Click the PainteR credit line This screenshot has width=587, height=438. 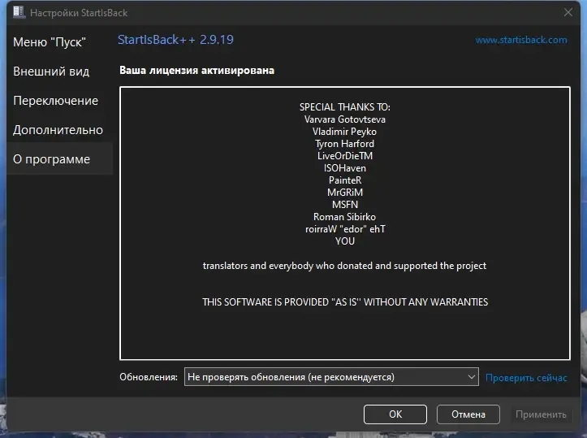[345, 180]
